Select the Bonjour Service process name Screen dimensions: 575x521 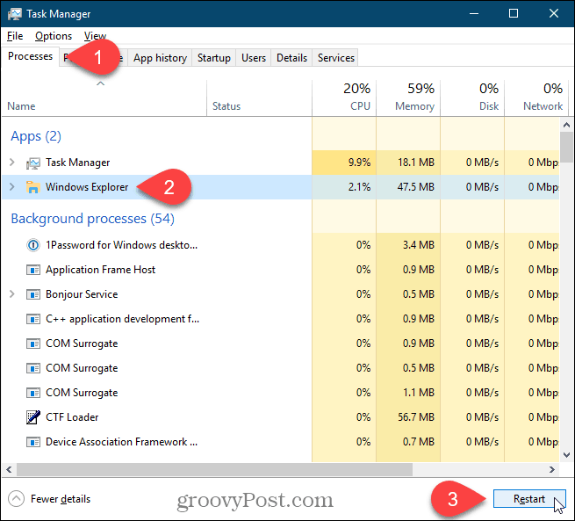pyautogui.click(x=82, y=294)
